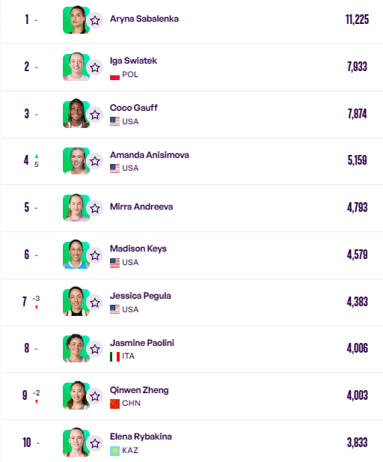
Task: Open Iga Swiatek player name link
Action: click(x=133, y=61)
